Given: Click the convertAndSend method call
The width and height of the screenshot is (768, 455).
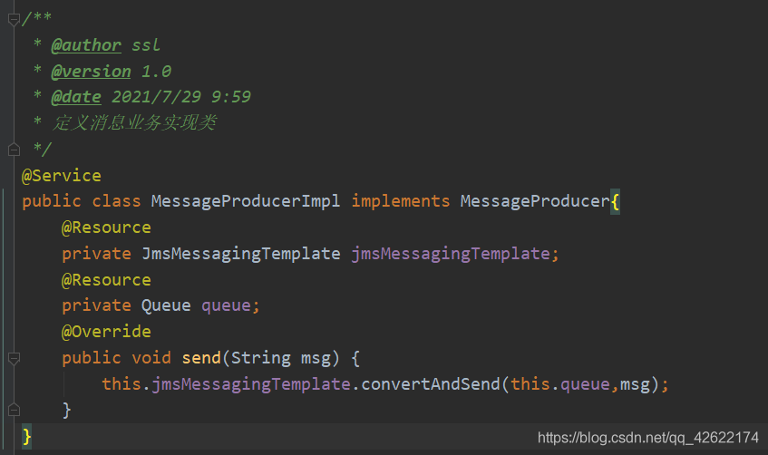Looking at the screenshot, I should click(431, 384).
